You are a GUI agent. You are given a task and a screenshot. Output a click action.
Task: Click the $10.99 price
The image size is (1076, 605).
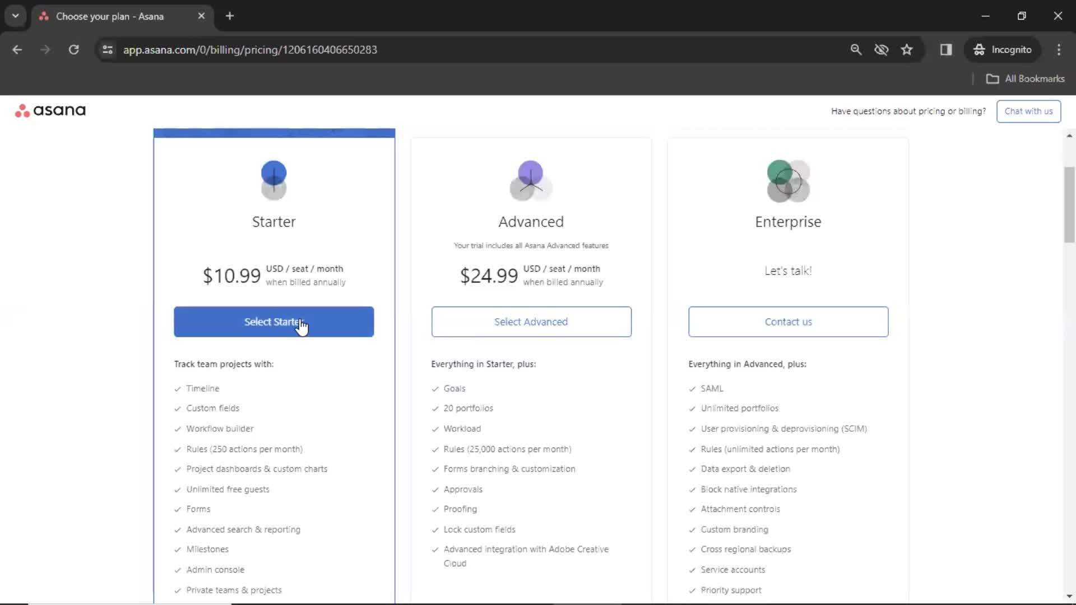pyautogui.click(x=231, y=276)
